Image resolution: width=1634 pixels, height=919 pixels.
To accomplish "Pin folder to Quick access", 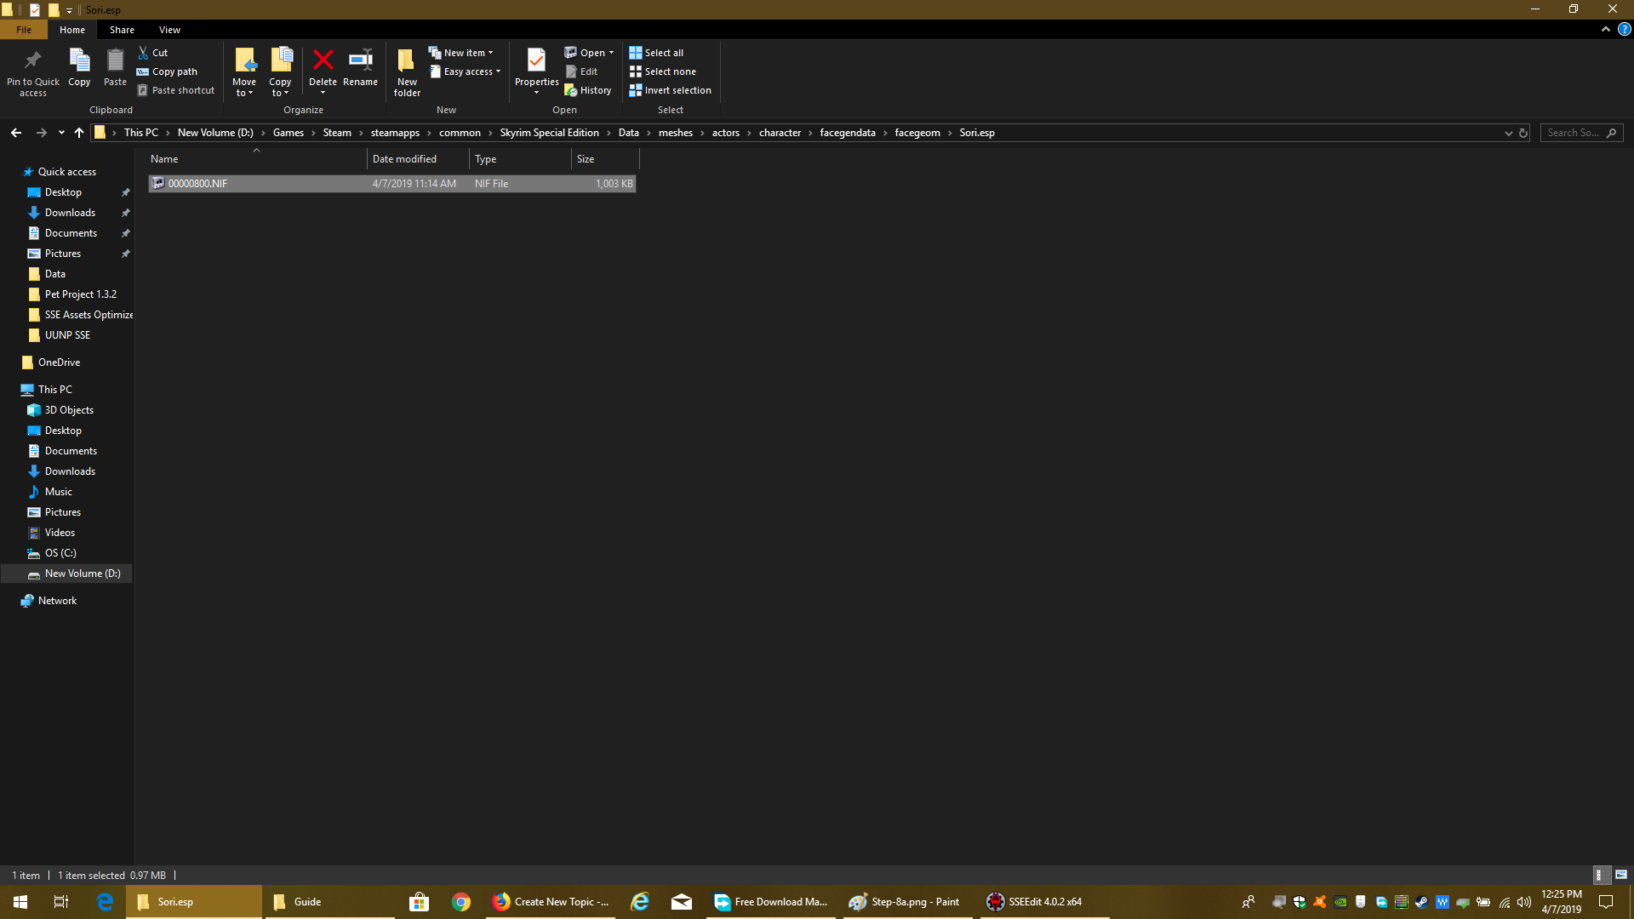I will coord(33,72).
